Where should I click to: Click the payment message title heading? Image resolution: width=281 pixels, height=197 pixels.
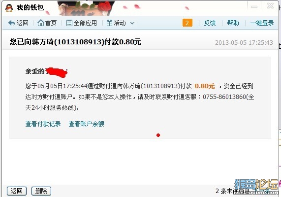pos(75,42)
